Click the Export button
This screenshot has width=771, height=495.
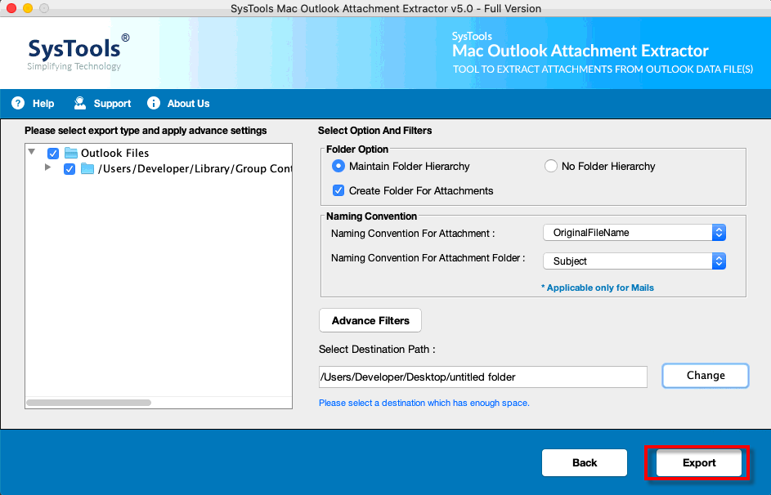point(699,462)
